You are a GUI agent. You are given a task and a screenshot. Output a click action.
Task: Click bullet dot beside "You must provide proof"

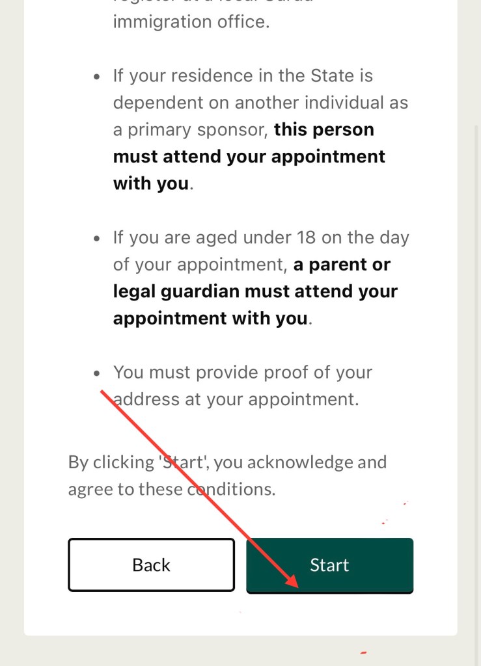tap(98, 373)
